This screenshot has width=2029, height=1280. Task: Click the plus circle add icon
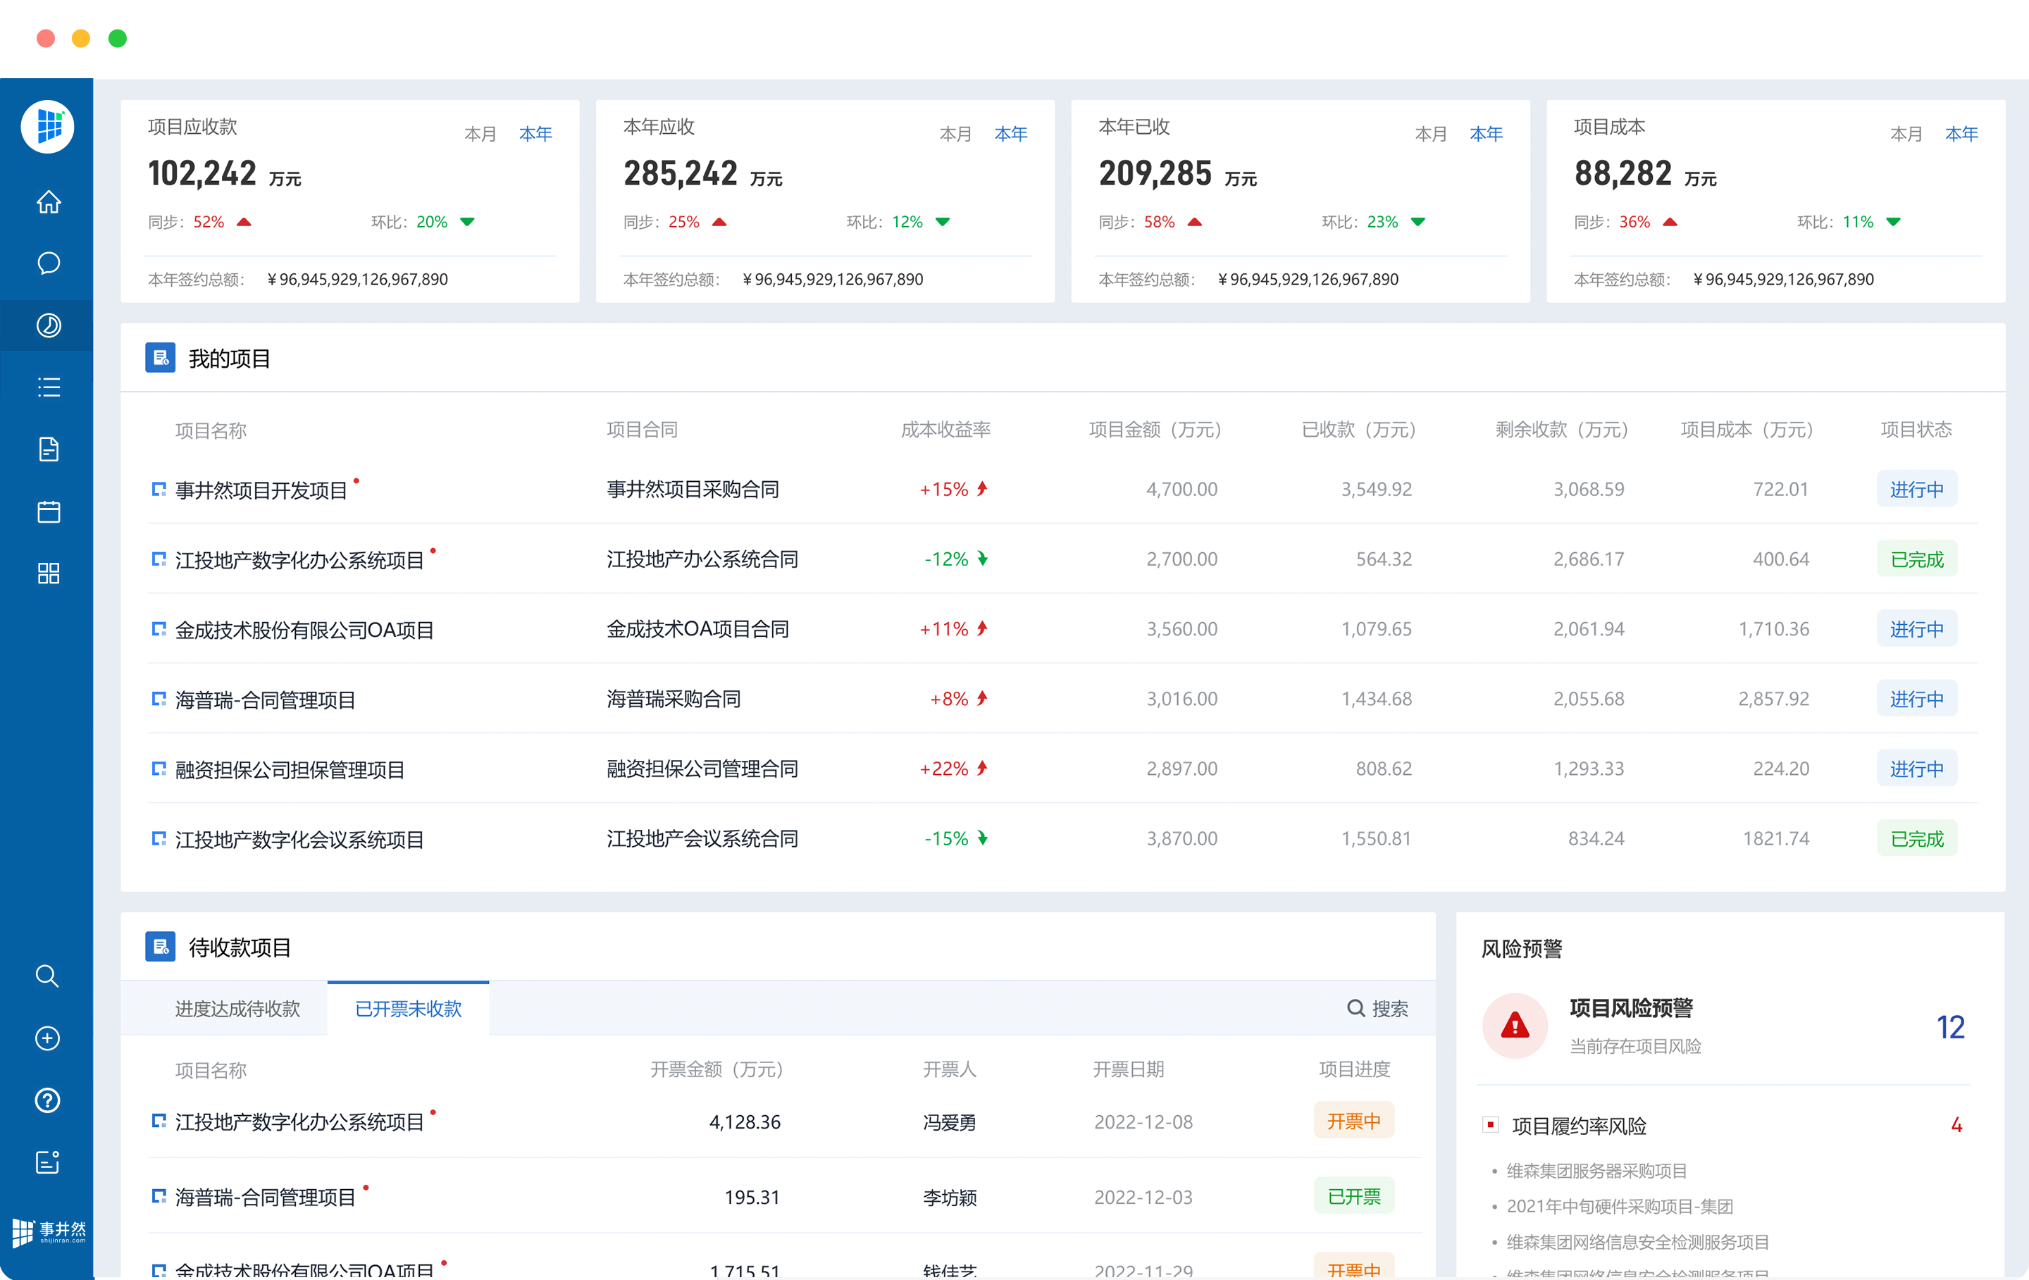click(x=47, y=1038)
